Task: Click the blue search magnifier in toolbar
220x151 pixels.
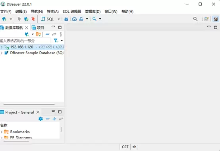Action: coord(95,19)
